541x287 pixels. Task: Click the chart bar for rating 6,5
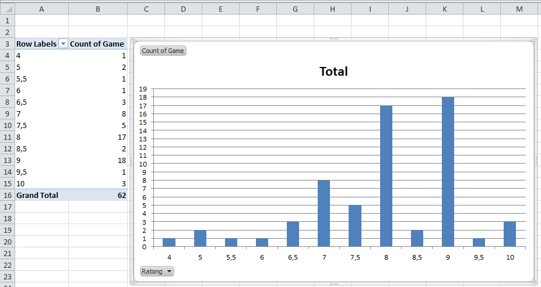click(293, 234)
